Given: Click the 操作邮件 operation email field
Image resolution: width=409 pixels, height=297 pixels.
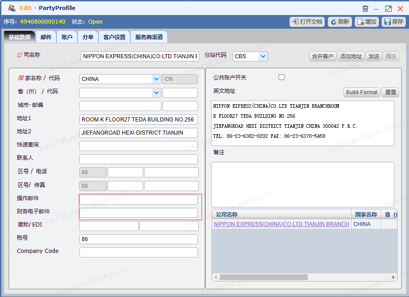Looking at the screenshot, I should tap(139, 200).
